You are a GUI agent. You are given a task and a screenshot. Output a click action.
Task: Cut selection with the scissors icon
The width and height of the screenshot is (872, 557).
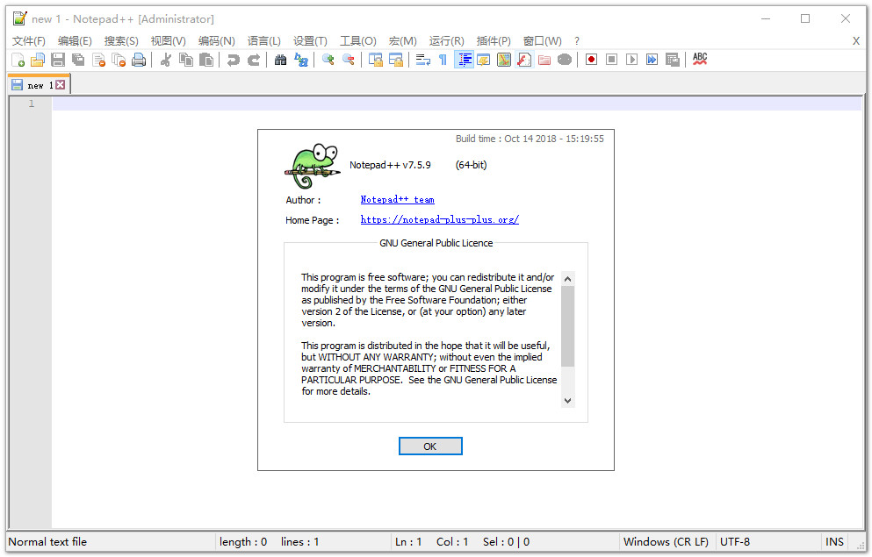166,60
